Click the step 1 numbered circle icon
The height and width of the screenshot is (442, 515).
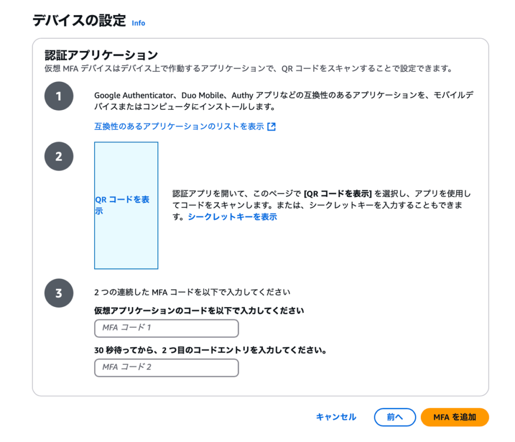click(x=59, y=96)
